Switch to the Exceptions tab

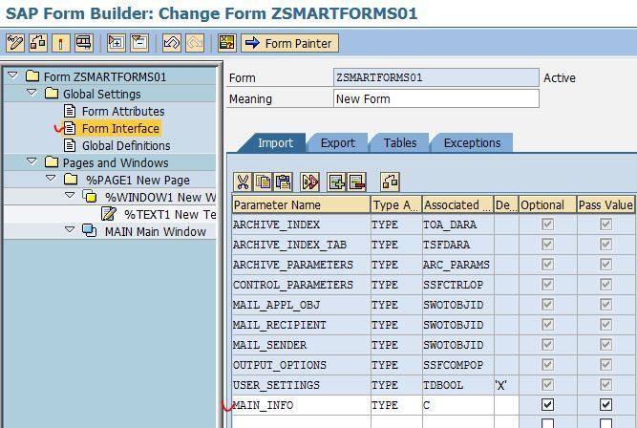point(472,143)
